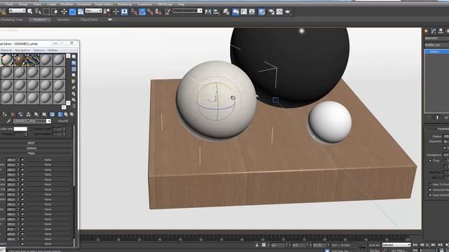
Task: Expand the BRDF rollout
Action: click(31, 143)
